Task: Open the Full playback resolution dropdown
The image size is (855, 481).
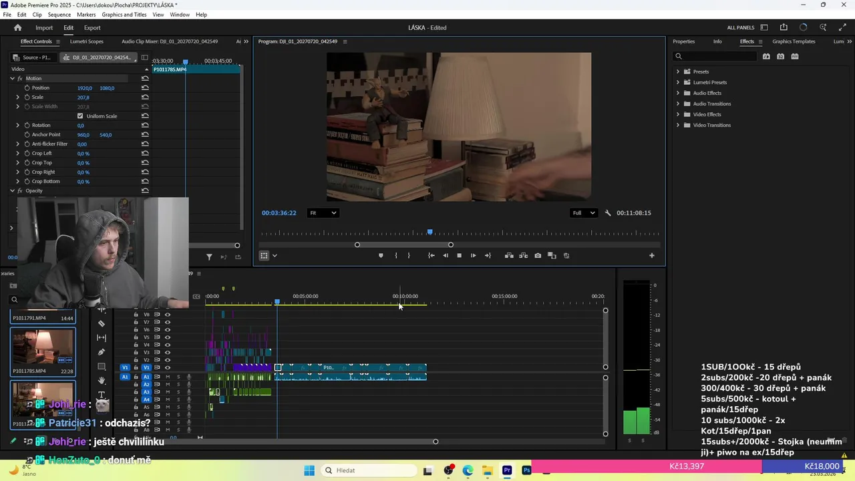Action: point(583,213)
